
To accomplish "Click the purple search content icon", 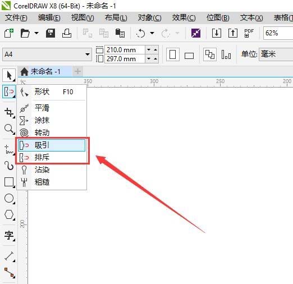I will 196,33.
